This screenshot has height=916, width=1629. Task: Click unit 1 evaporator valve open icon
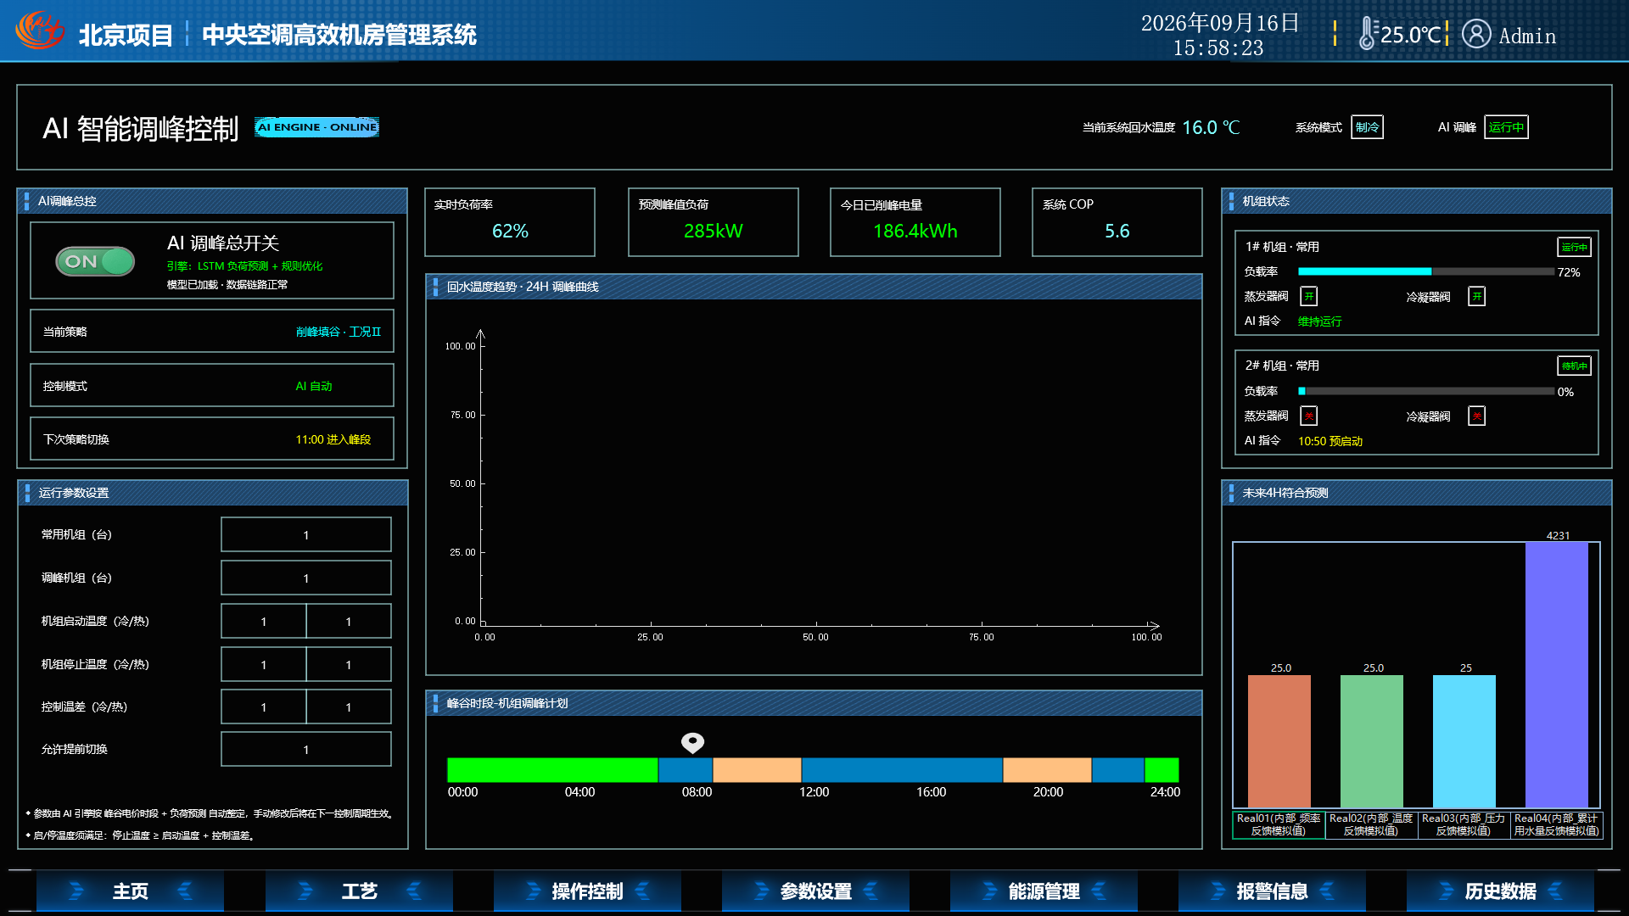coord(1309,296)
